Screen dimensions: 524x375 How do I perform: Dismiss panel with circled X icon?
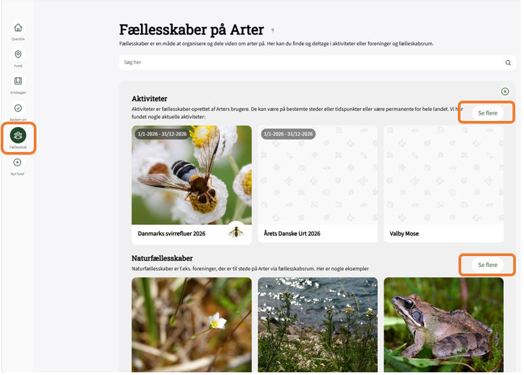pos(505,91)
